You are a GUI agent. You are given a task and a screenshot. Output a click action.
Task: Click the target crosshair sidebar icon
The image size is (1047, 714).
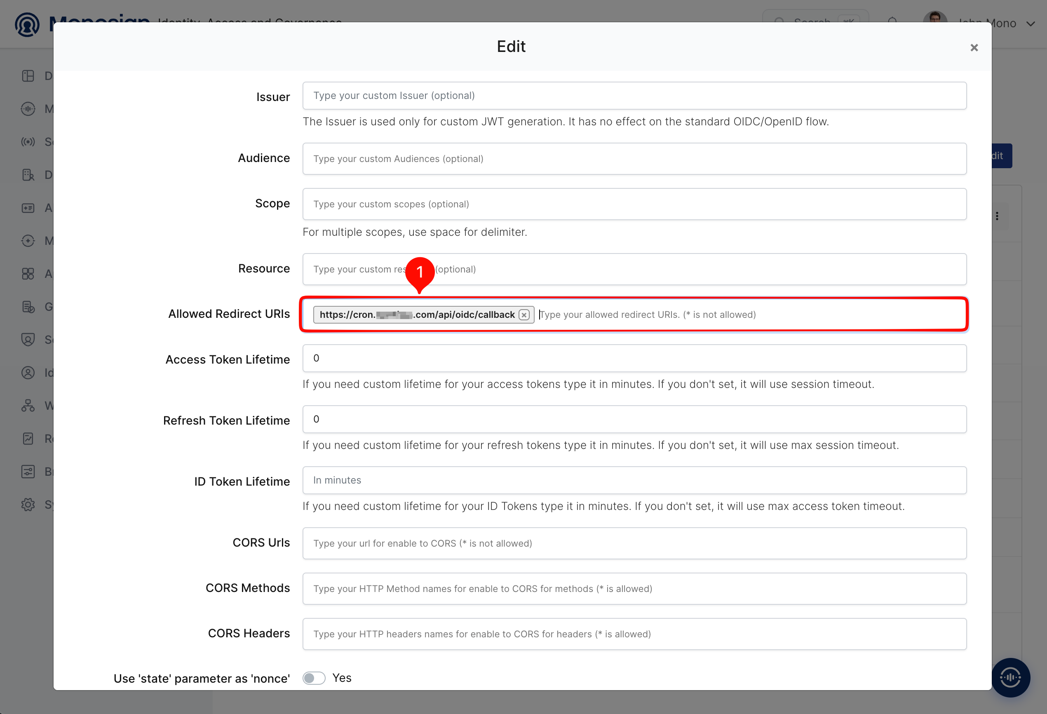(28, 241)
